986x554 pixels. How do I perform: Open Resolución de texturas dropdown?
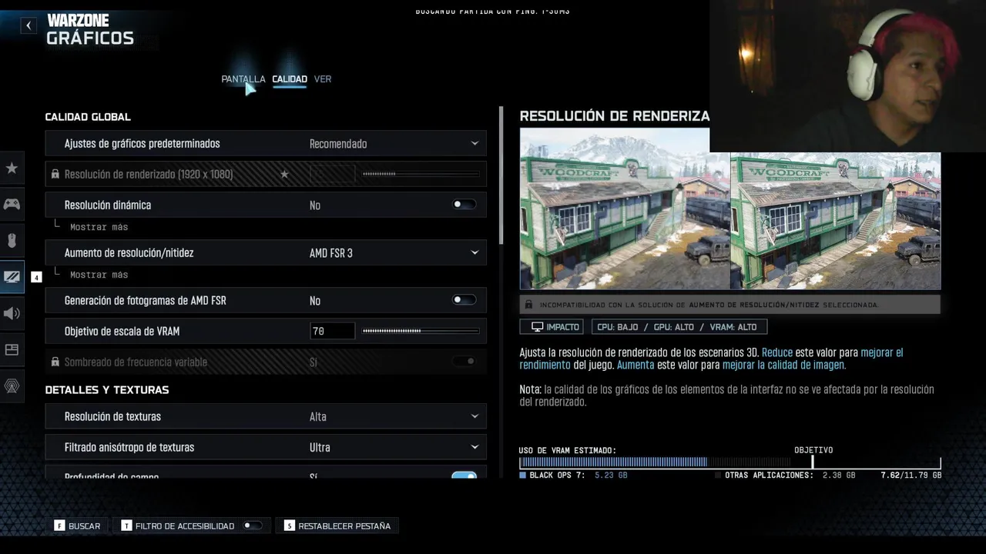[266, 416]
